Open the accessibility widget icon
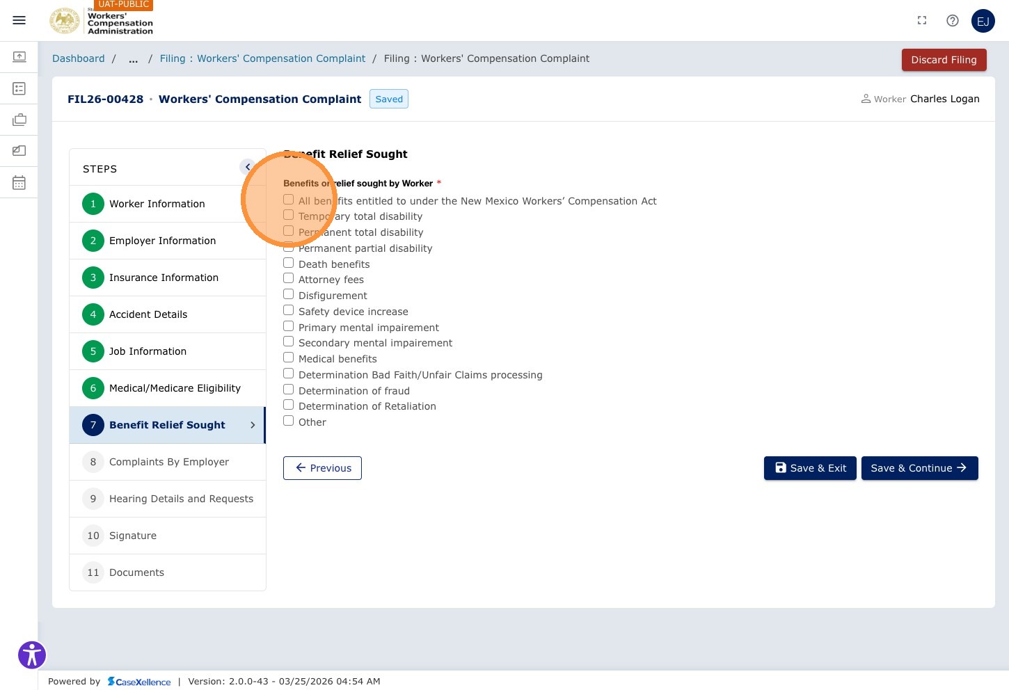This screenshot has width=1009, height=690. point(32,655)
